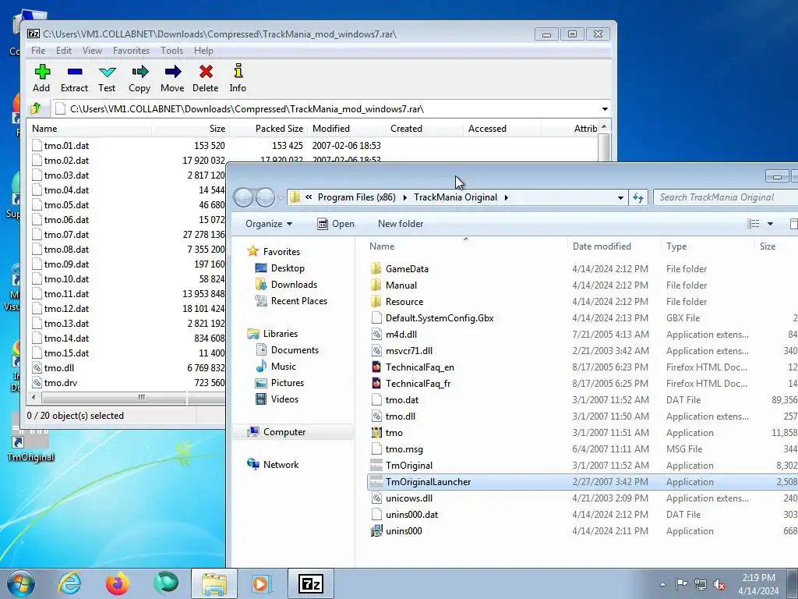Viewport: 798px width, 599px height.
Task: Click the Program Files (x86) breadcrumb
Action: [x=357, y=197]
